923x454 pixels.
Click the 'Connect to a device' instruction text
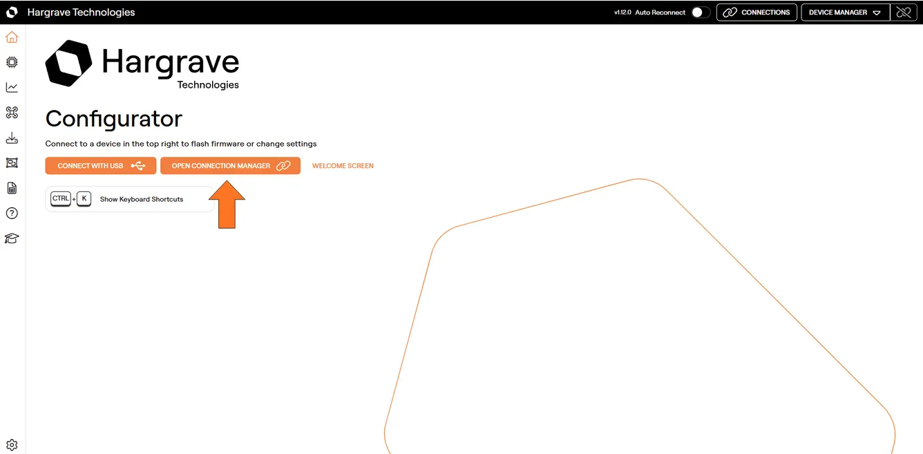181,144
